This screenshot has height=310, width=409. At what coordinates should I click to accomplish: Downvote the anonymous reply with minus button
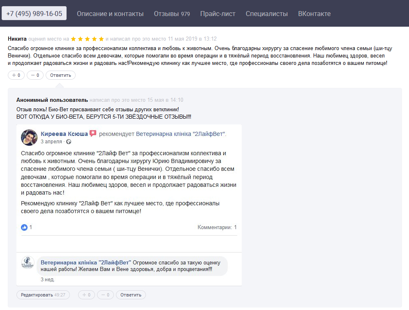(x=105, y=295)
